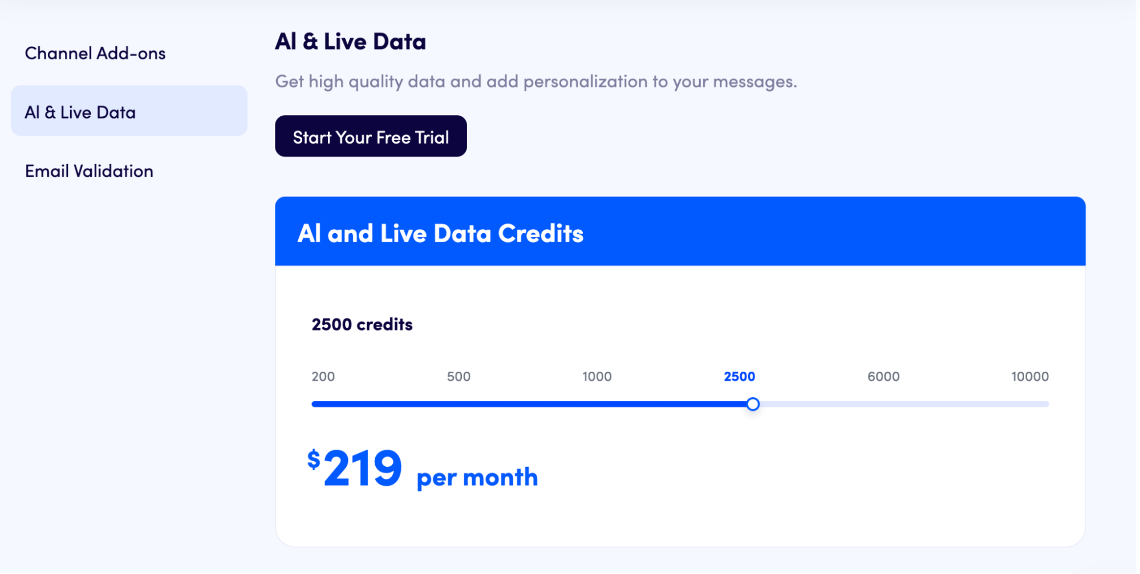The width and height of the screenshot is (1140, 574).
Task: Click the AI & Live Data page title
Action: 350,40
